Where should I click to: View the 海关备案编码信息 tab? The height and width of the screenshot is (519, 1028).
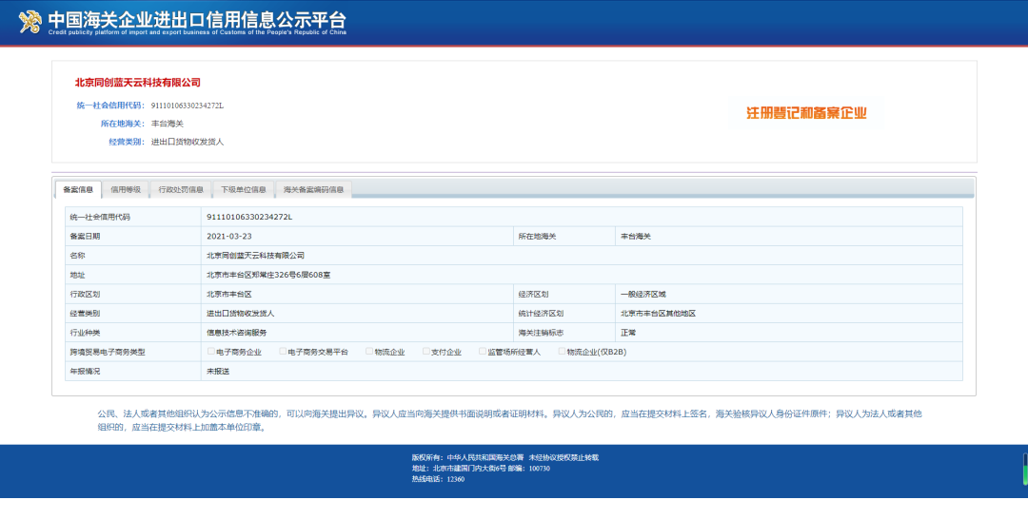(x=313, y=189)
